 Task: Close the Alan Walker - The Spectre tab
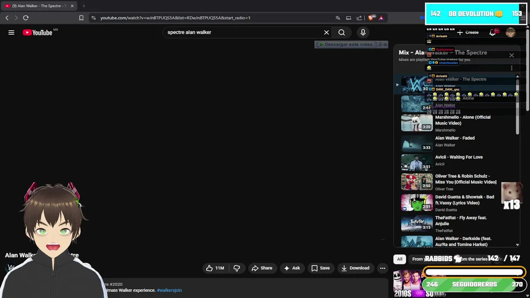point(72,6)
